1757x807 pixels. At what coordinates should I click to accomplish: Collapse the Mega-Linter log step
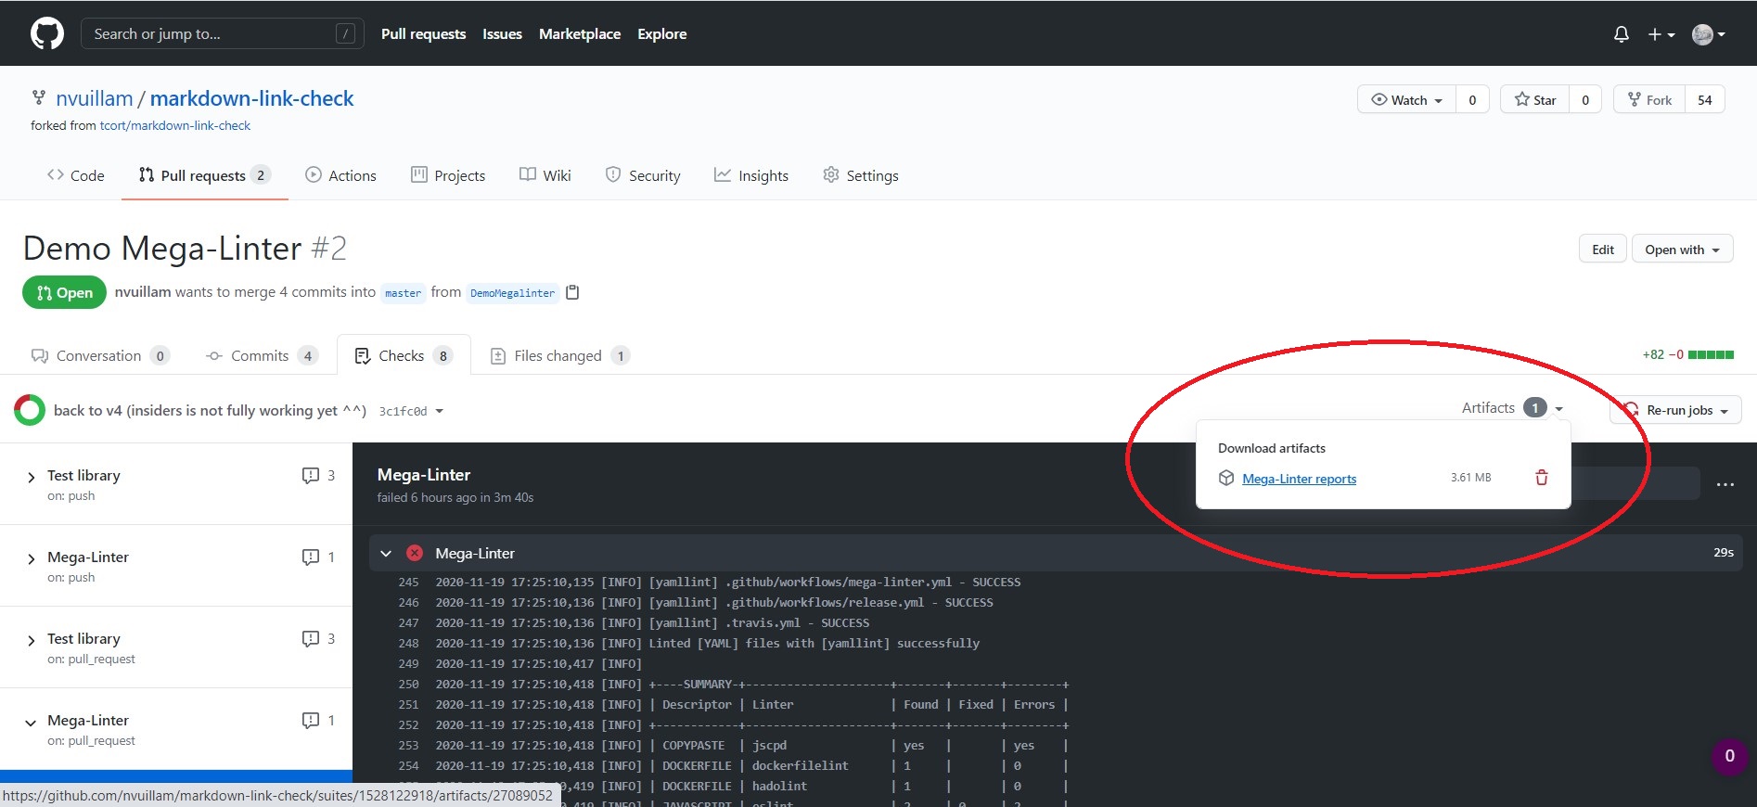coord(386,554)
